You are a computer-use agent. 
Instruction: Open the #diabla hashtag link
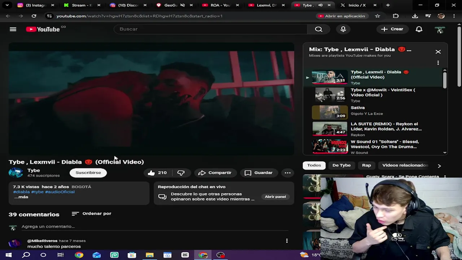pos(21,192)
